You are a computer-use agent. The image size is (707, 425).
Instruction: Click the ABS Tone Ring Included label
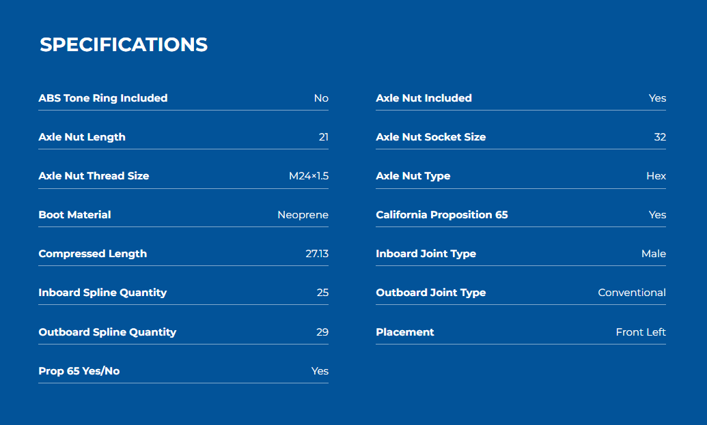pos(103,98)
